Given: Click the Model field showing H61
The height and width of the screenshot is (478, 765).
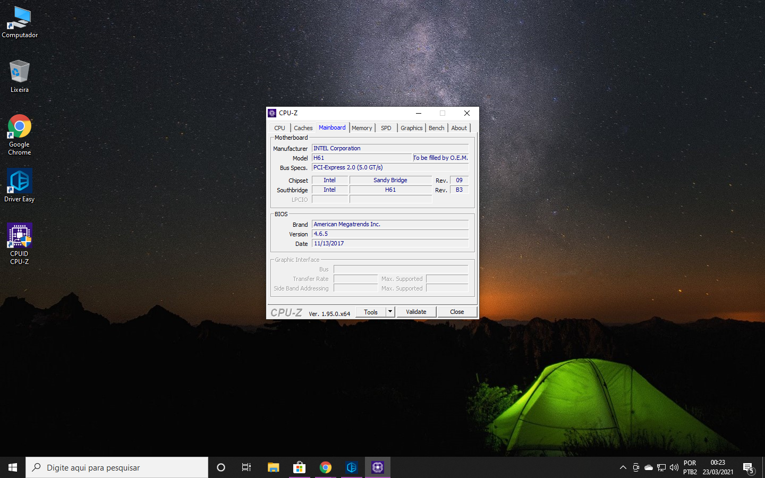Looking at the screenshot, I should 362,158.
